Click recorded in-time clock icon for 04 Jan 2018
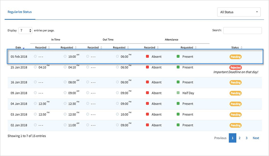The height and width of the screenshot is (156, 269). [x=35, y=104]
